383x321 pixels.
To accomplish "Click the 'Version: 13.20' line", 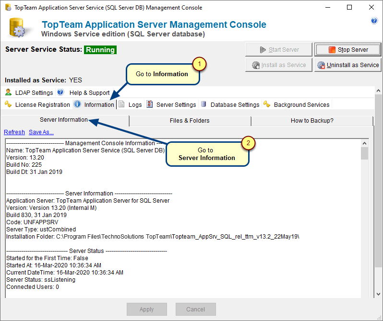I will [x=25, y=158].
